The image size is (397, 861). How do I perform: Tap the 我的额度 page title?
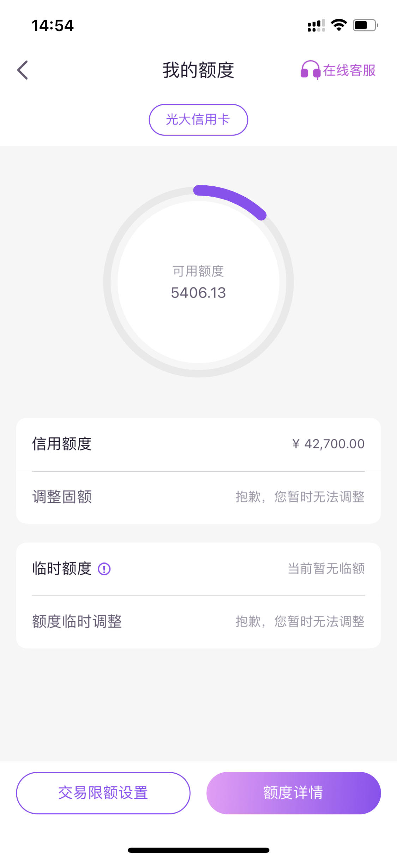(x=198, y=70)
